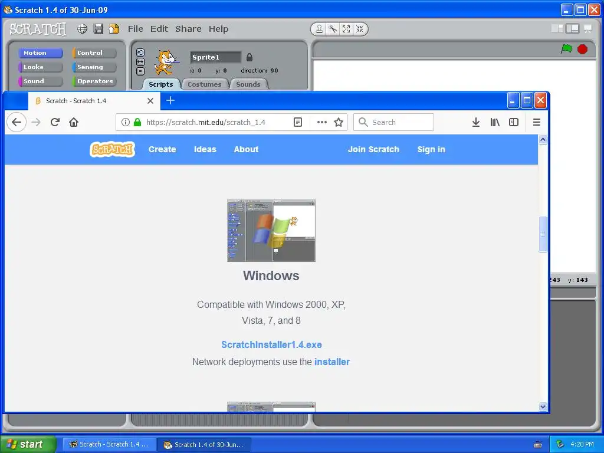Select the Sound blocks category
The height and width of the screenshot is (453, 604).
40,81
